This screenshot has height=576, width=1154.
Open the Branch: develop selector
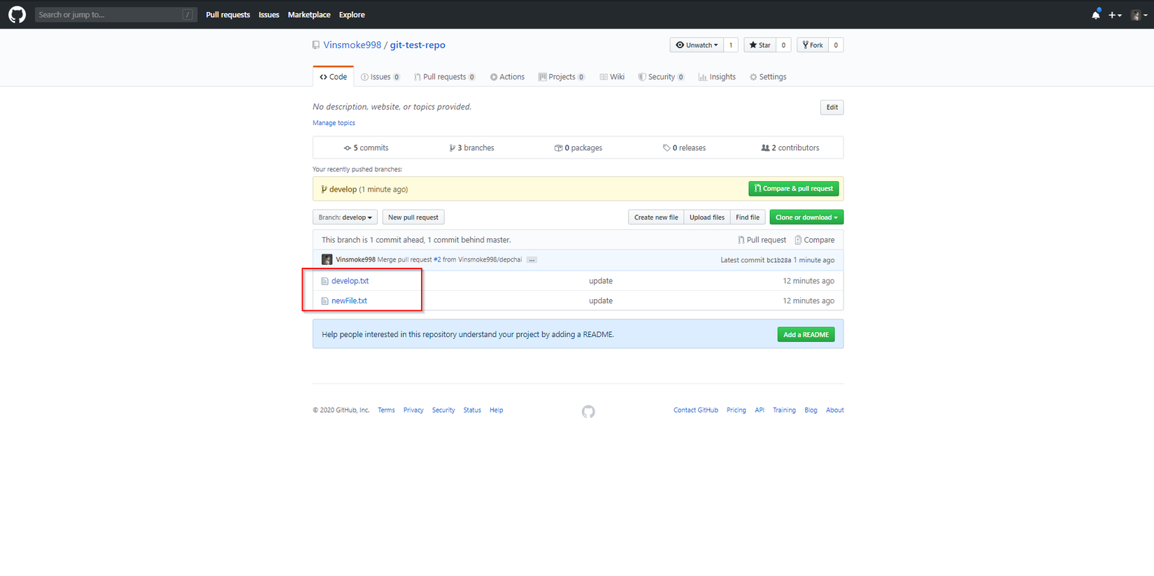[x=345, y=217]
